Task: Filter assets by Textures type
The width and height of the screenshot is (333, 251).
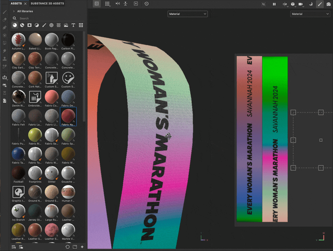Action: click(58, 26)
